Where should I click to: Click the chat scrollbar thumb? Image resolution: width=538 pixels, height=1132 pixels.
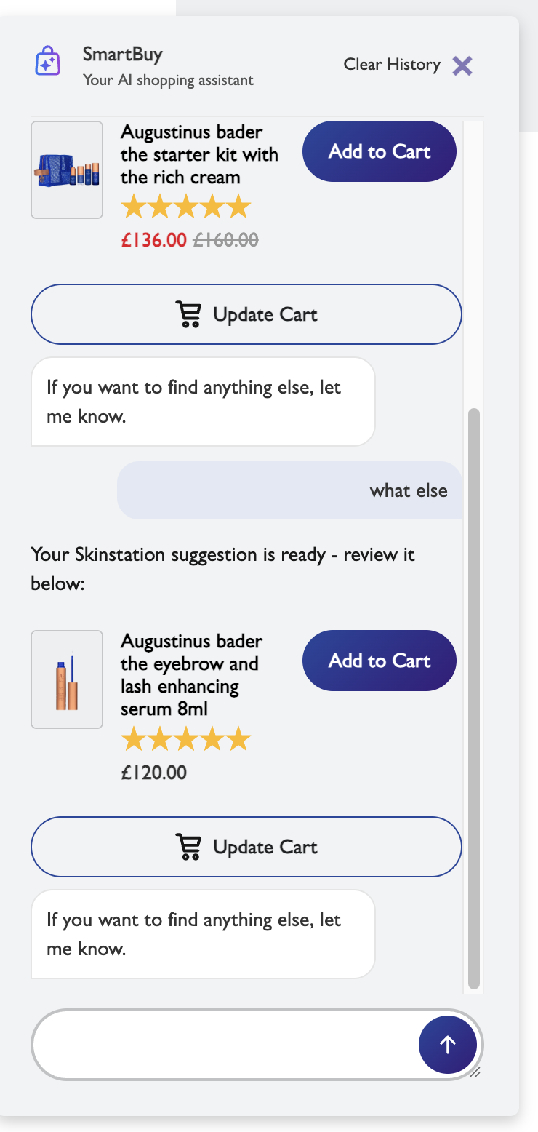[474, 698]
